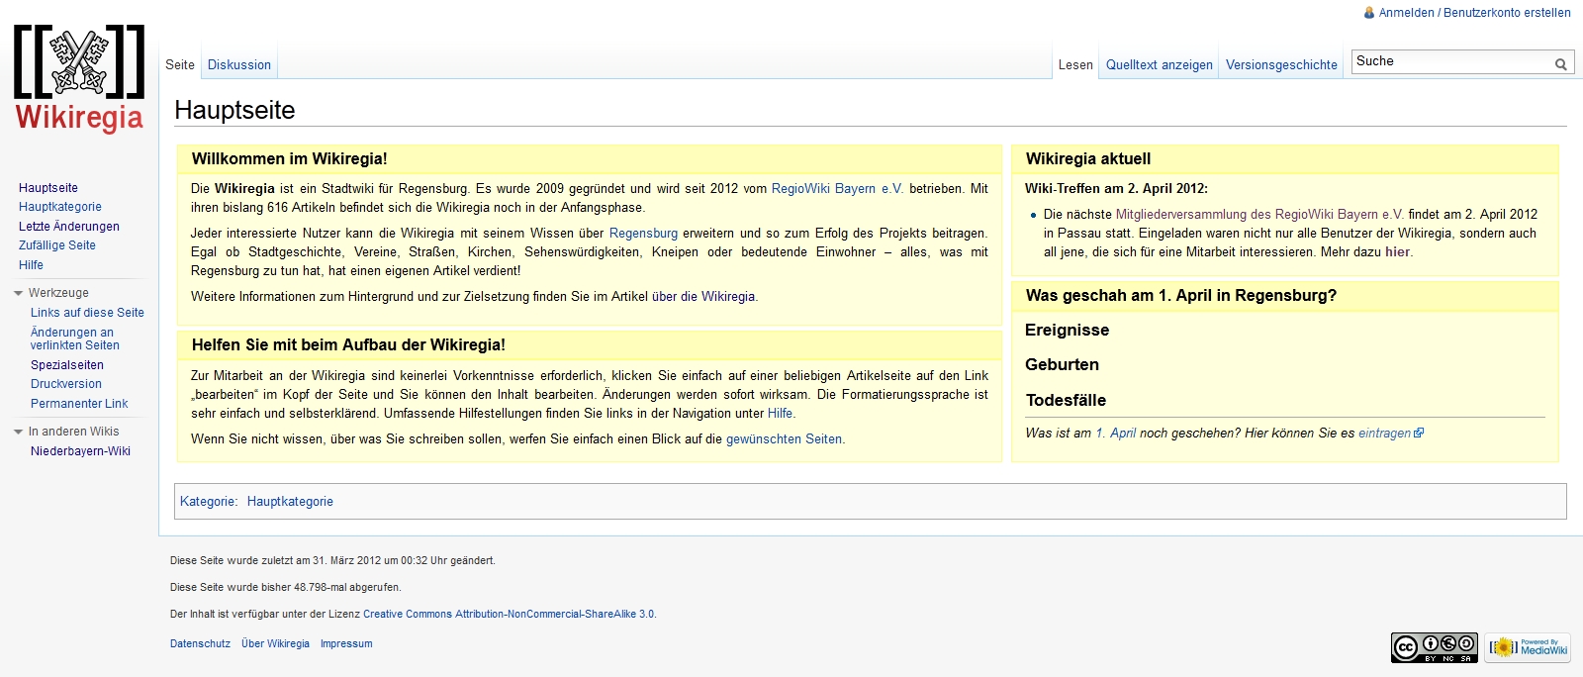Focus the Suche search field

1450,61
